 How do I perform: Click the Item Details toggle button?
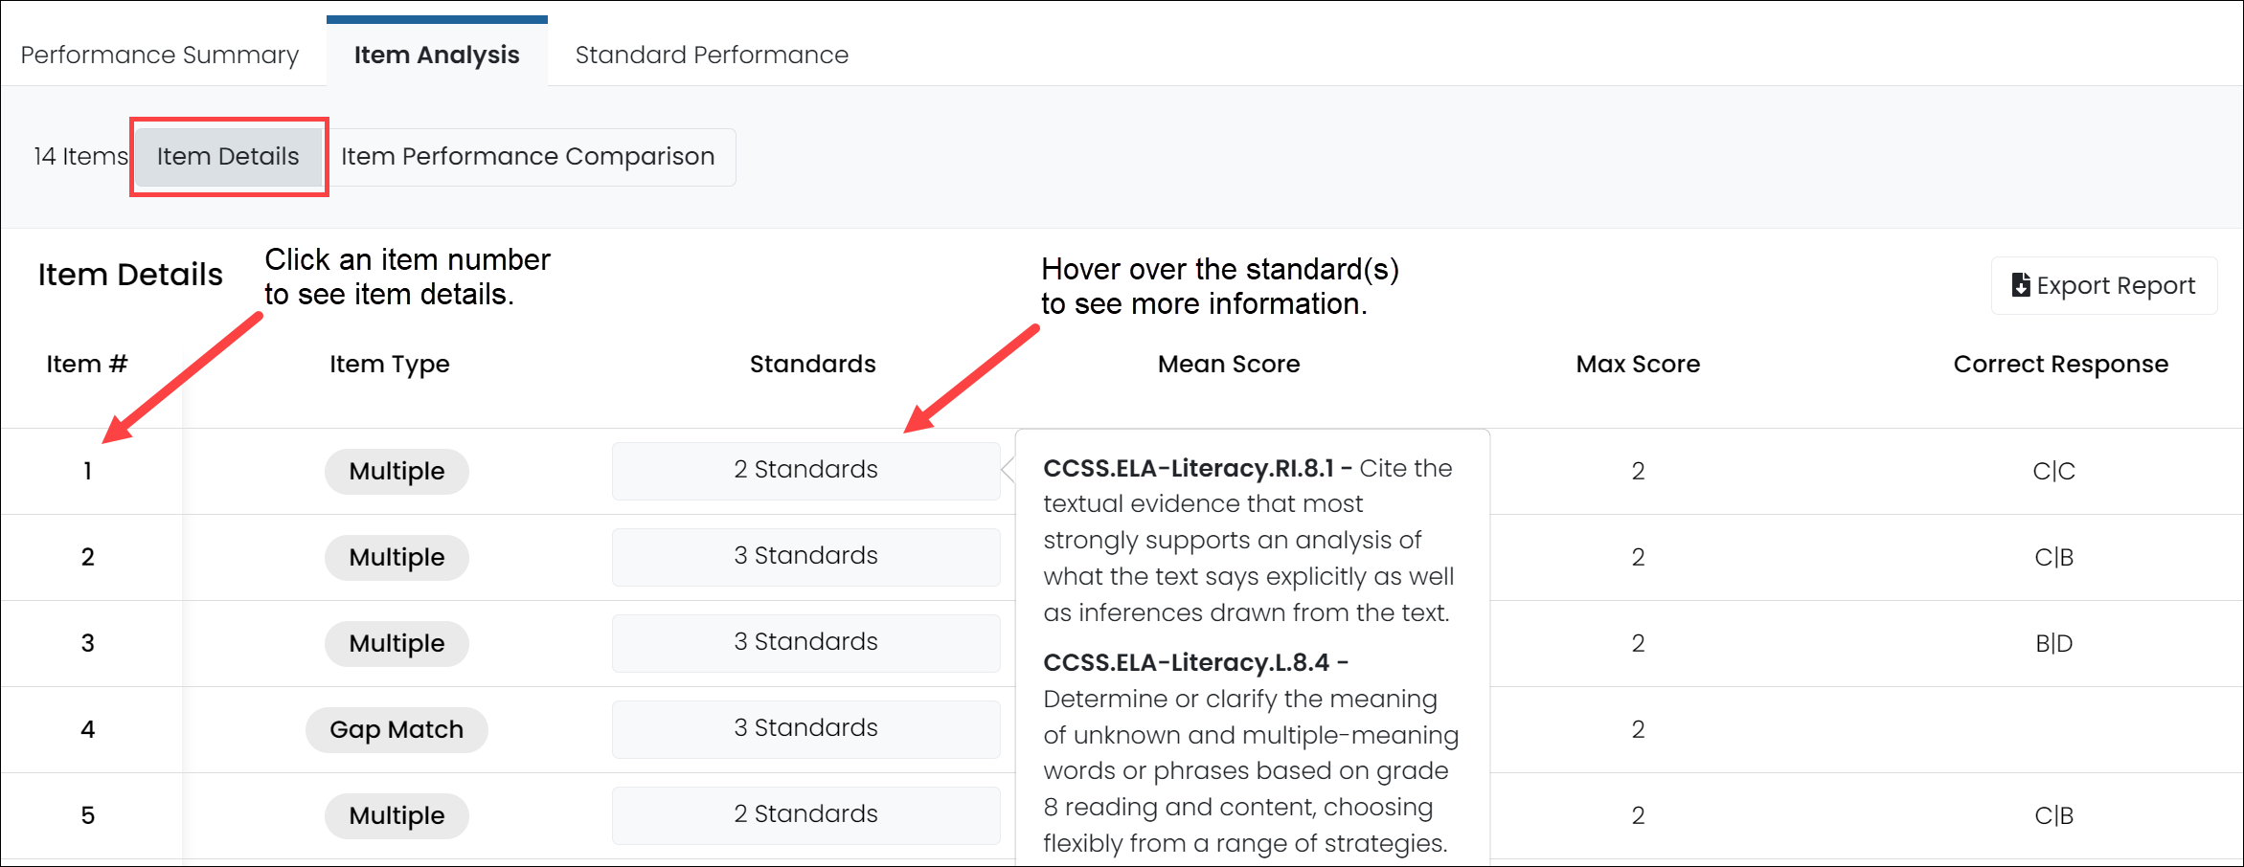[228, 156]
